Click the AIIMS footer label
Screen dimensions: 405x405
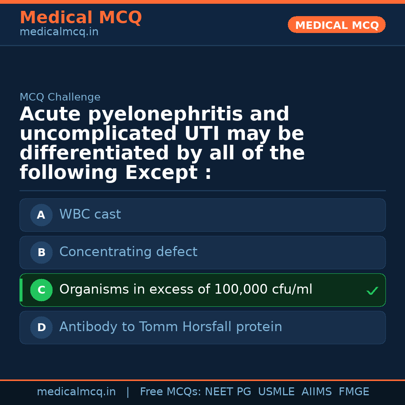pos(316,392)
